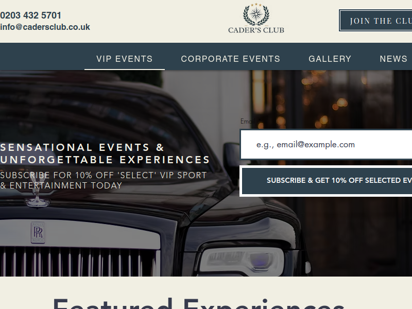Open the News navigation item
This screenshot has height=309, width=412.
[393, 59]
